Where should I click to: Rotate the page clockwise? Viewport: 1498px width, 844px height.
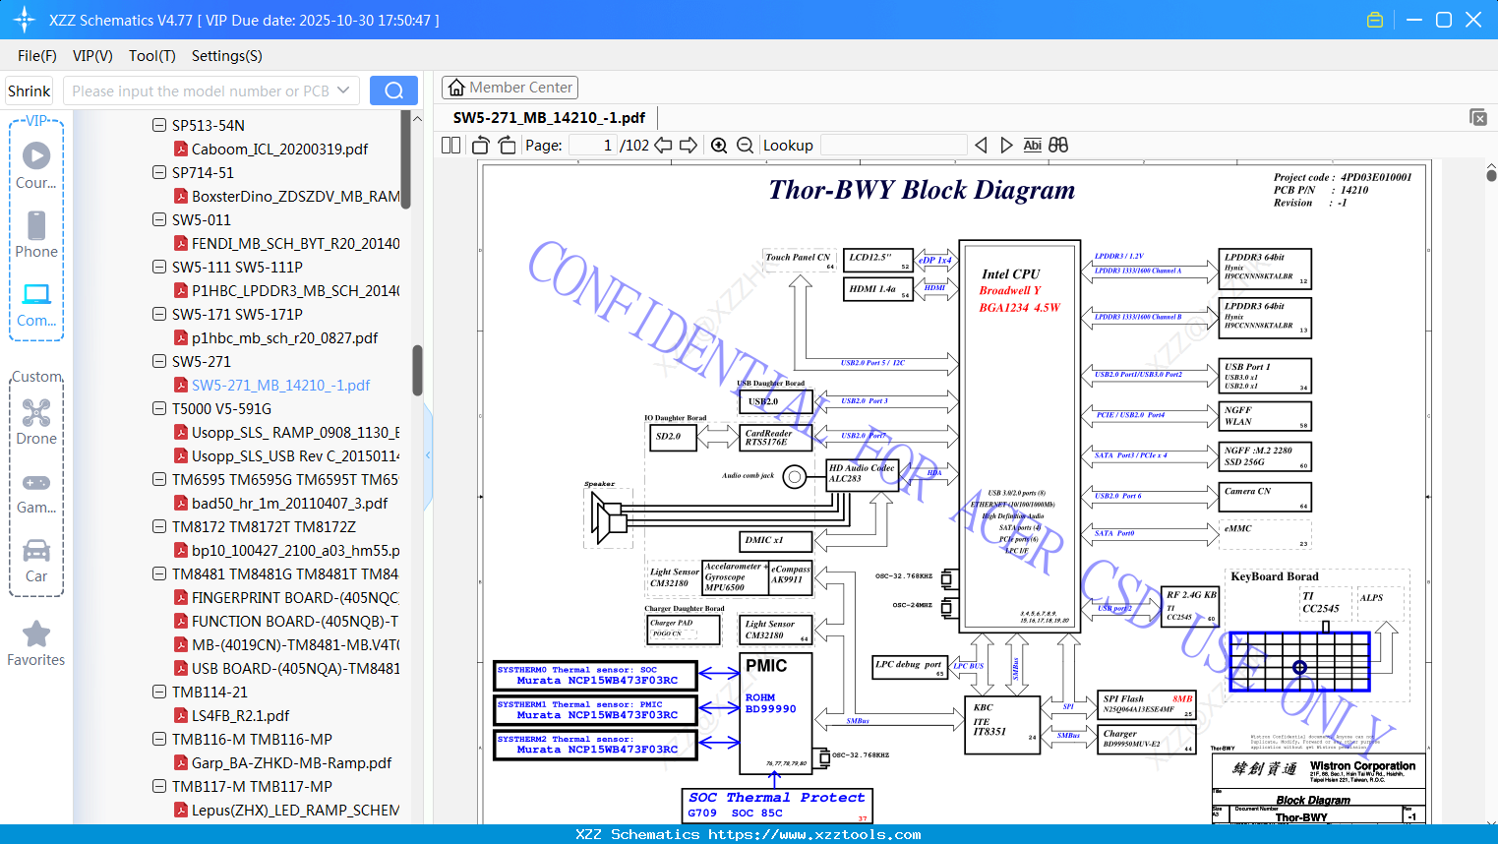coord(507,146)
